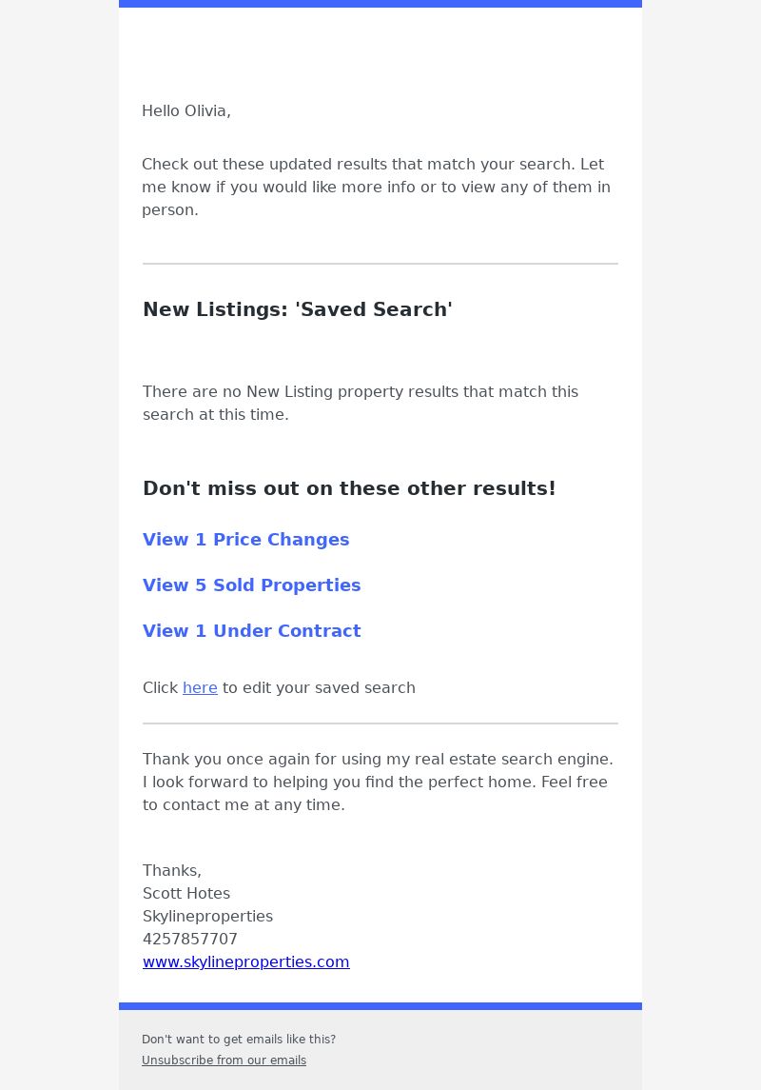Open the View 1 Under Contract link
Image resolution: width=761 pixels, height=1090 pixels.
pos(251,631)
